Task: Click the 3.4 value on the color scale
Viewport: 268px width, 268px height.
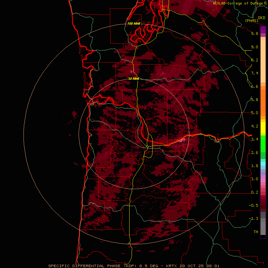Action: (255, 139)
